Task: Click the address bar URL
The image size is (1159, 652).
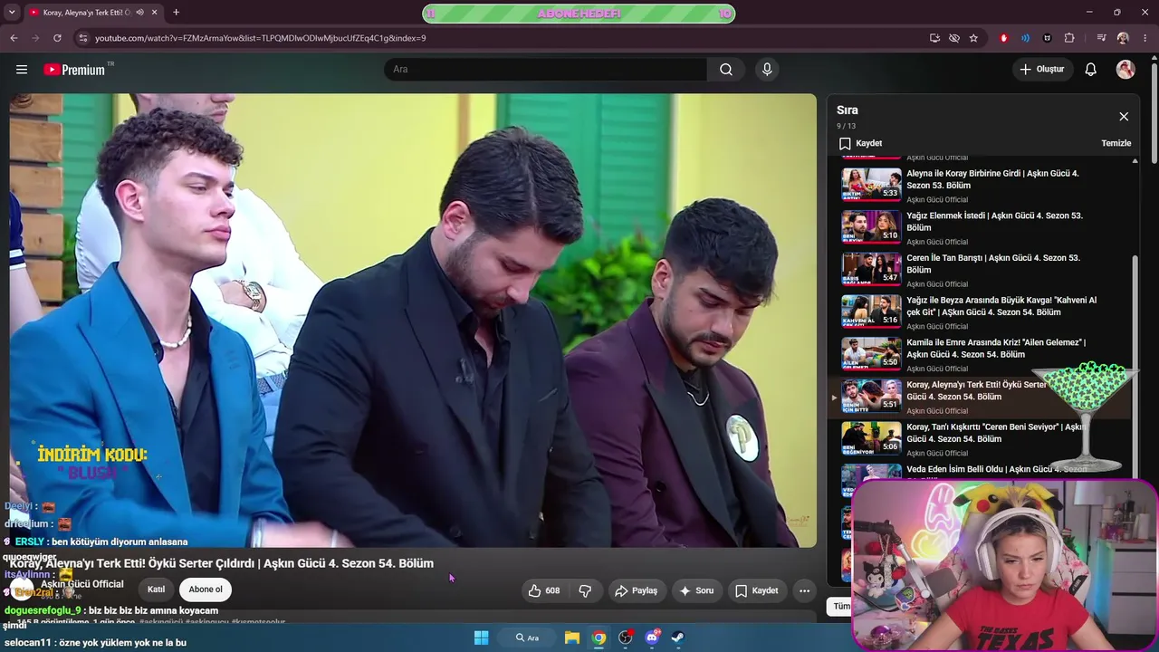Action: pyautogui.click(x=260, y=38)
